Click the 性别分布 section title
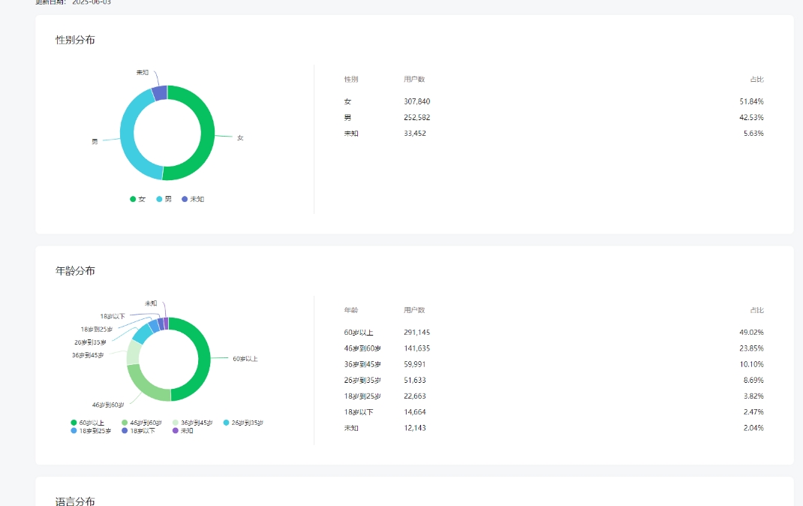The height and width of the screenshot is (506, 803). (x=75, y=40)
